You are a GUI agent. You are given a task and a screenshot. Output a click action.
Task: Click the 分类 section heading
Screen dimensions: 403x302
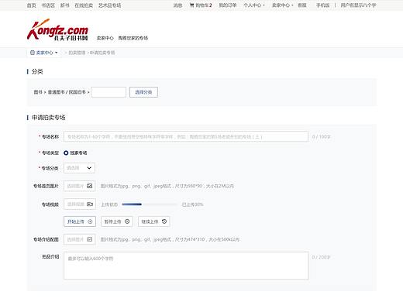pos(37,72)
